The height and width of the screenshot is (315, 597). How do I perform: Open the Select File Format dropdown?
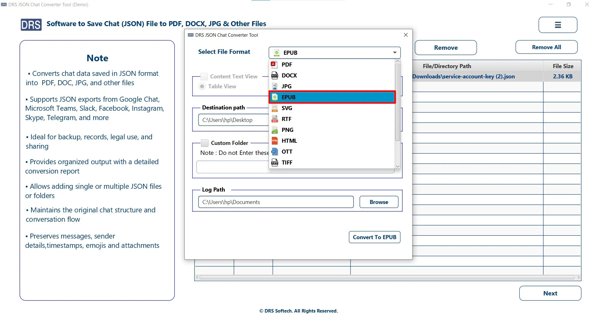(394, 53)
